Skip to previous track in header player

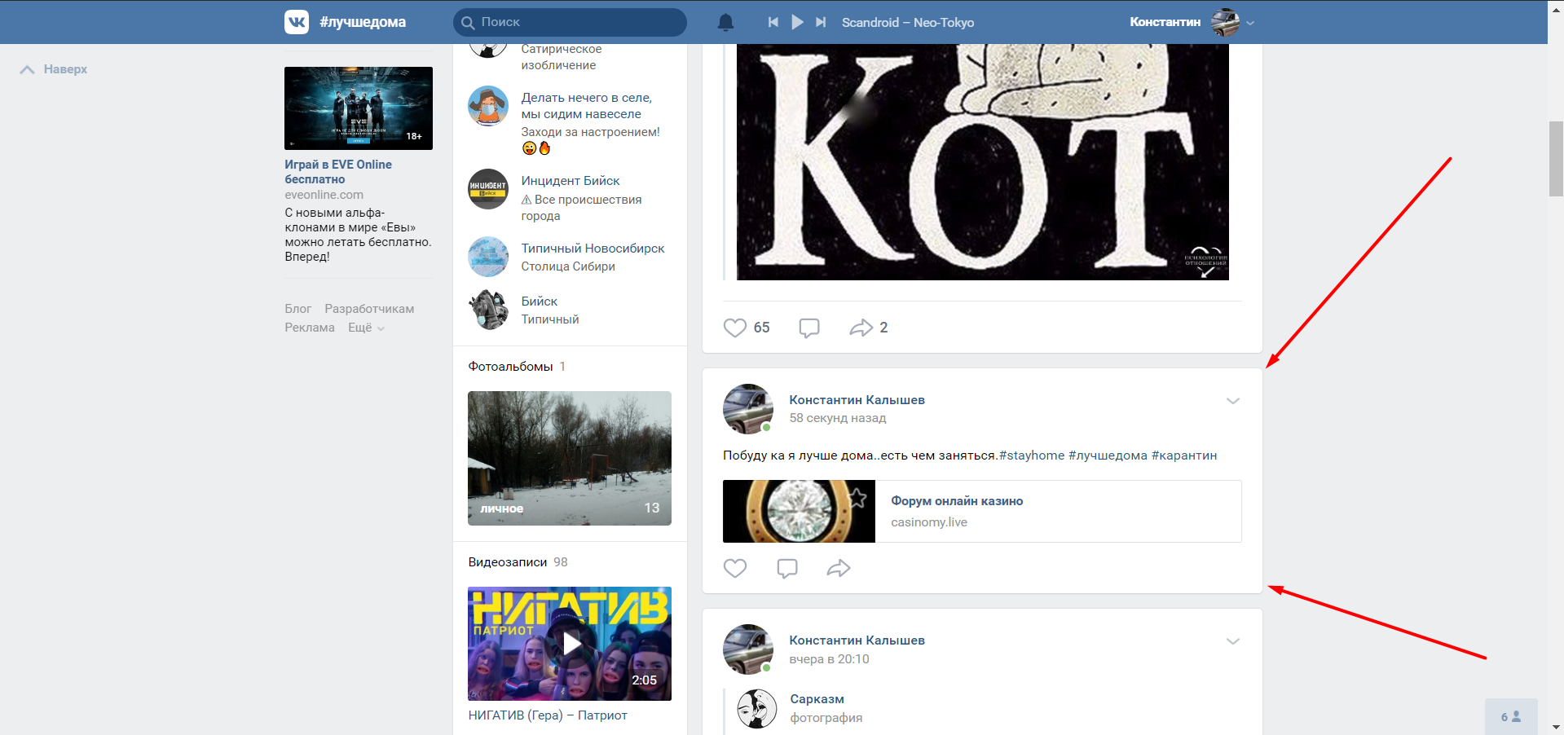tap(773, 23)
